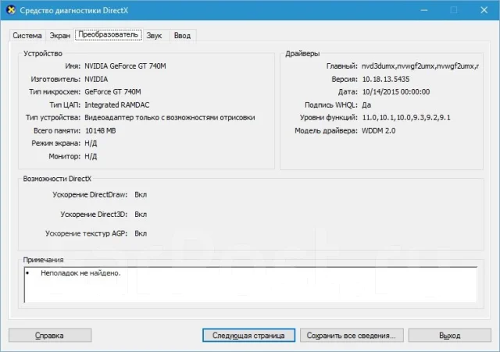This screenshot has width=500, height=352.
Task: Click feature levels 11.0,10.1,10.0,9.3,9.2,9.1
Action: tap(406, 118)
